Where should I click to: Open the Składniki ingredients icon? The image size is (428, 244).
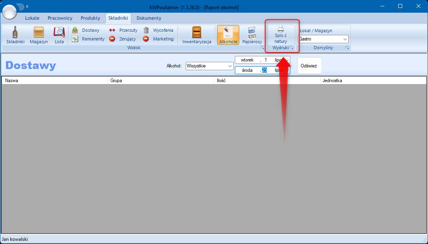click(15, 35)
